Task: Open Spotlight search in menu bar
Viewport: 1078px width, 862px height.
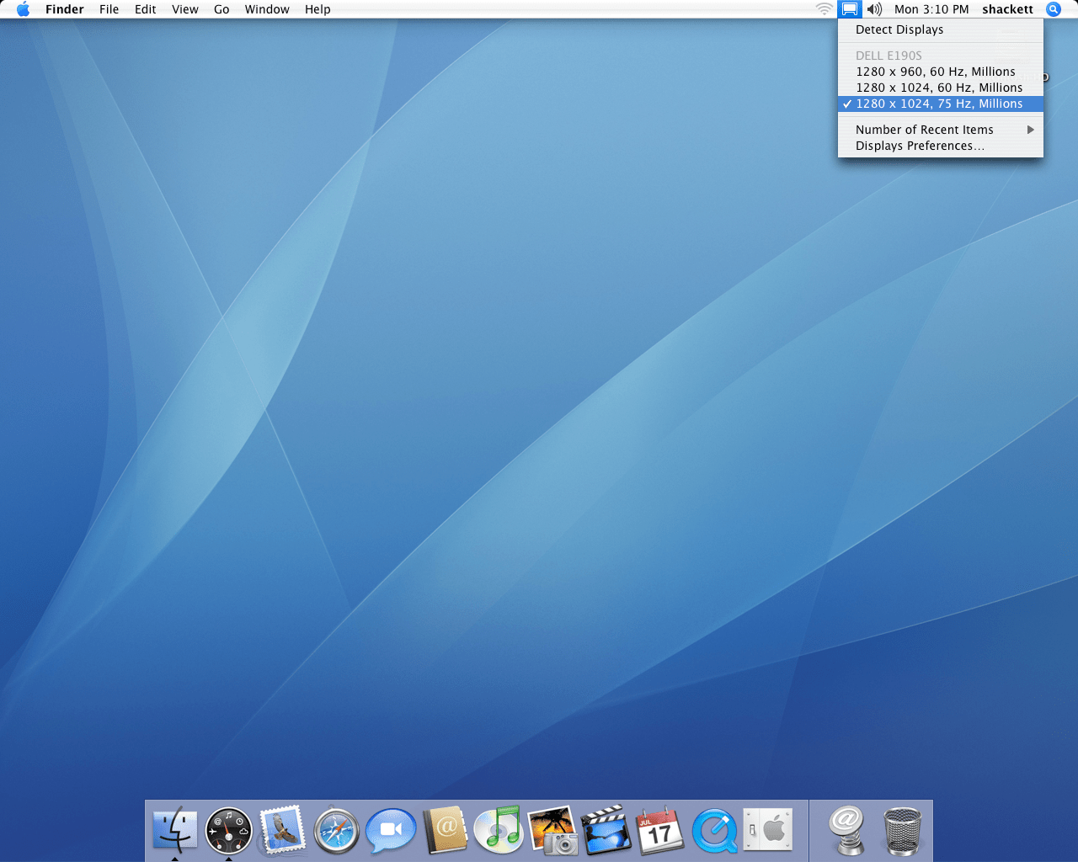Action: pyautogui.click(x=1053, y=9)
